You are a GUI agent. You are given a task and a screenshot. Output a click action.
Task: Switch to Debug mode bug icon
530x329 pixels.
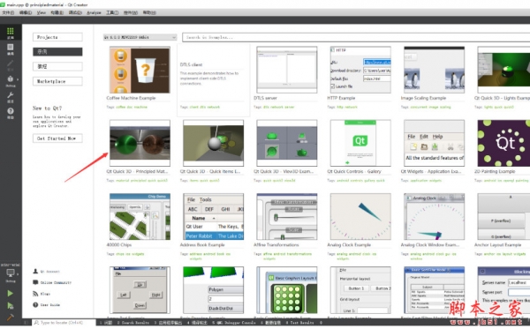[11, 79]
